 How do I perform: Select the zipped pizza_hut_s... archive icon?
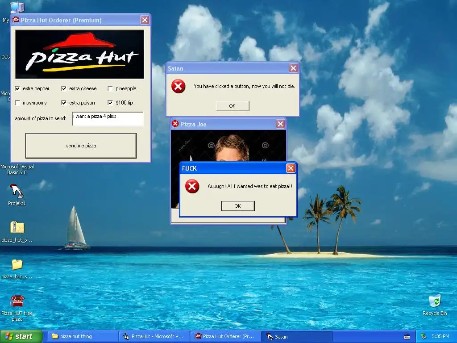(x=17, y=232)
